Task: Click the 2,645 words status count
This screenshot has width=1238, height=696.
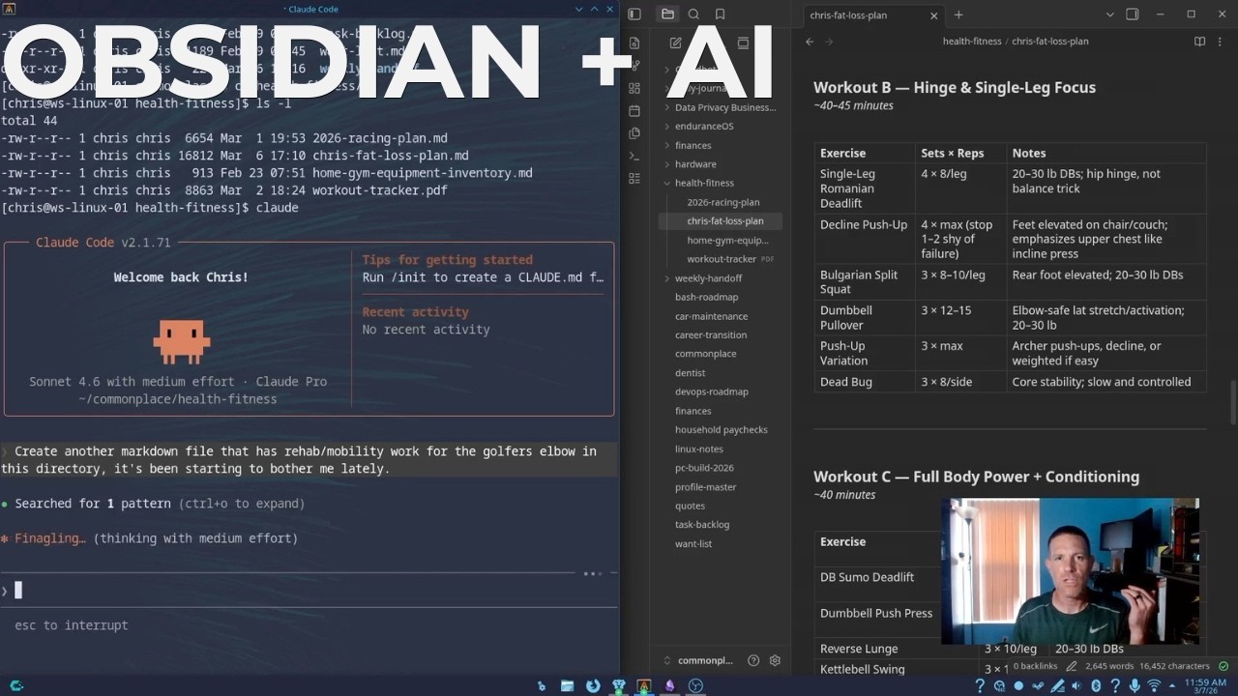Action: [1109, 666]
